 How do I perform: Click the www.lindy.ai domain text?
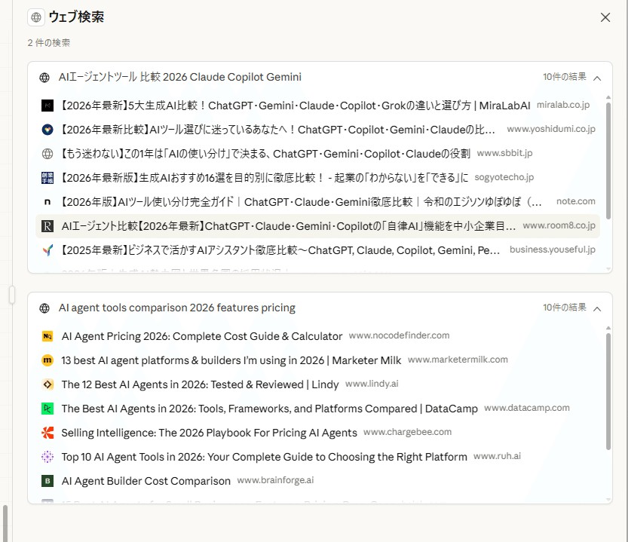[372, 384]
